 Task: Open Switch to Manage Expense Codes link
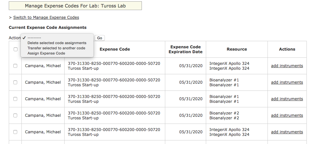pyautogui.click(x=46, y=18)
